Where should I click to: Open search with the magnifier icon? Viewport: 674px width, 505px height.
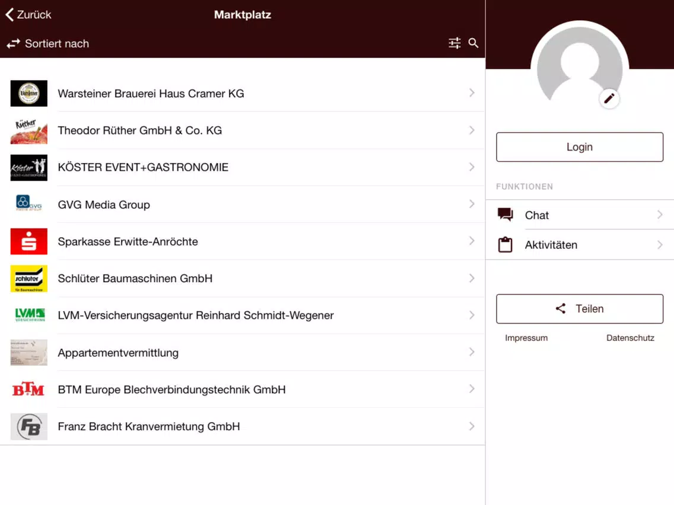(473, 43)
